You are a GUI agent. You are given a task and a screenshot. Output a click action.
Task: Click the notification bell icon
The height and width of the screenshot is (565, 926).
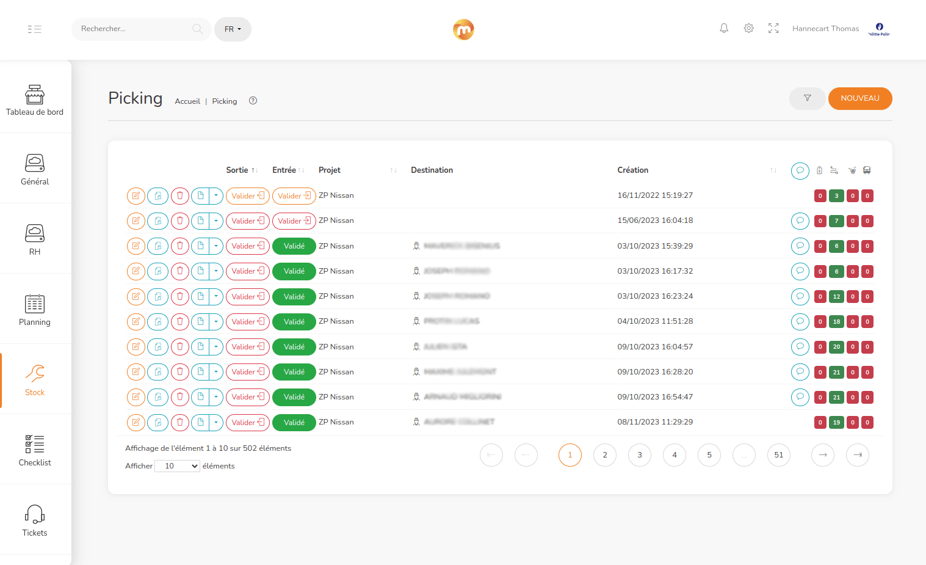pos(724,29)
